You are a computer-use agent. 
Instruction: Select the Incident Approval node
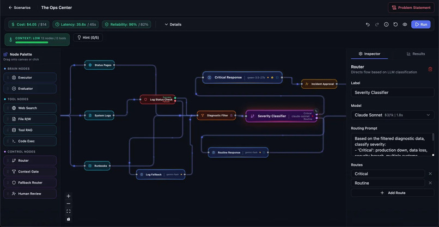click(x=319, y=84)
